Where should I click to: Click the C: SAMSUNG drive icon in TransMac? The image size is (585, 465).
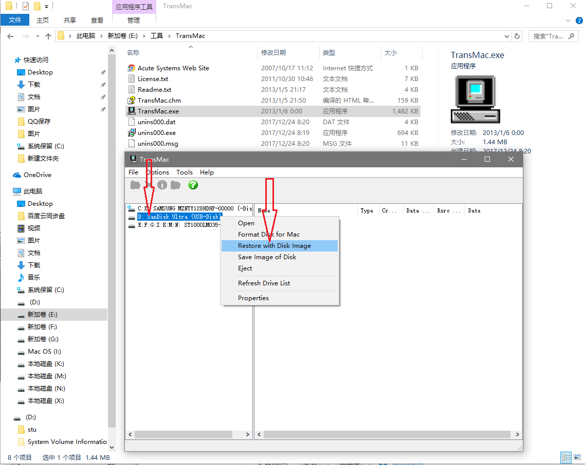(x=131, y=209)
